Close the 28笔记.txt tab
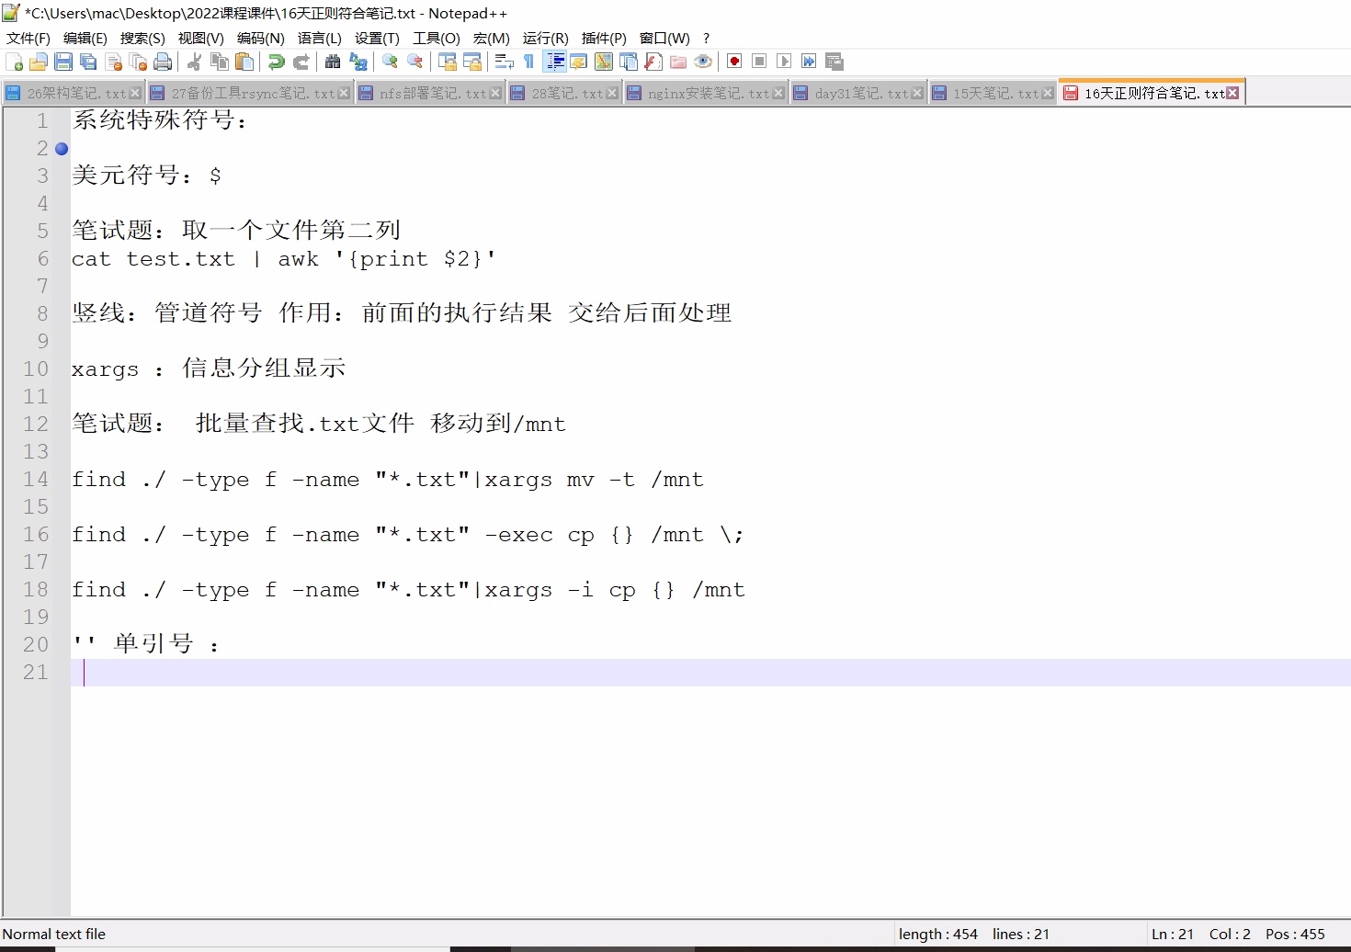Screen dimensions: 1351x952 (611, 92)
